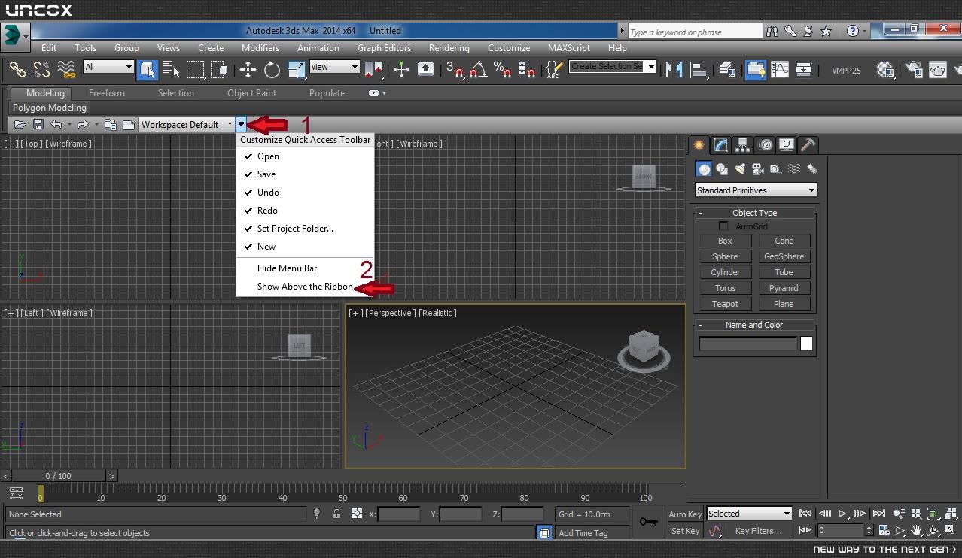
Task: Toggle the Angle Snap icon
Action: [478, 69]
